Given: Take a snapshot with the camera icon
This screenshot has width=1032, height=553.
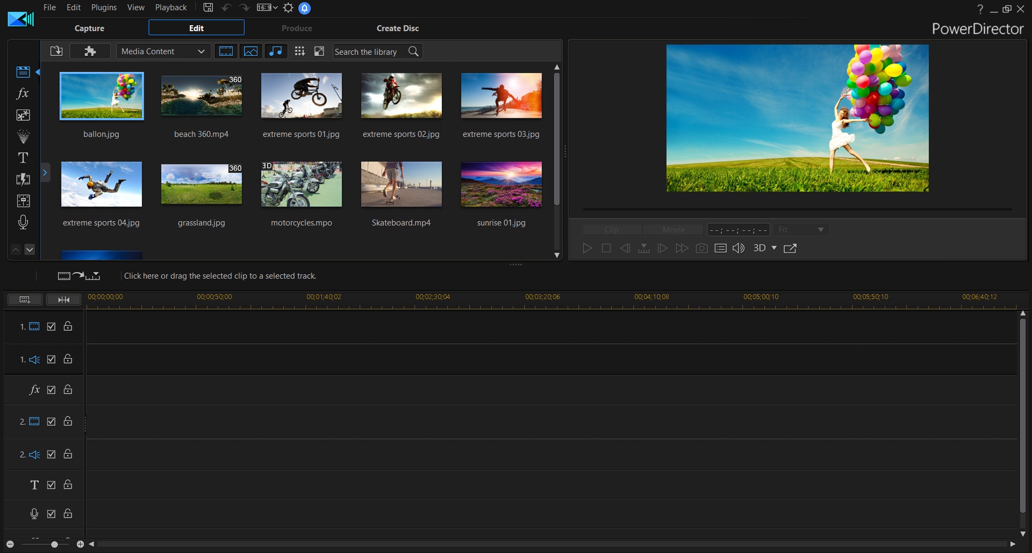Looking at the screenshot, I should pos(701,248).
